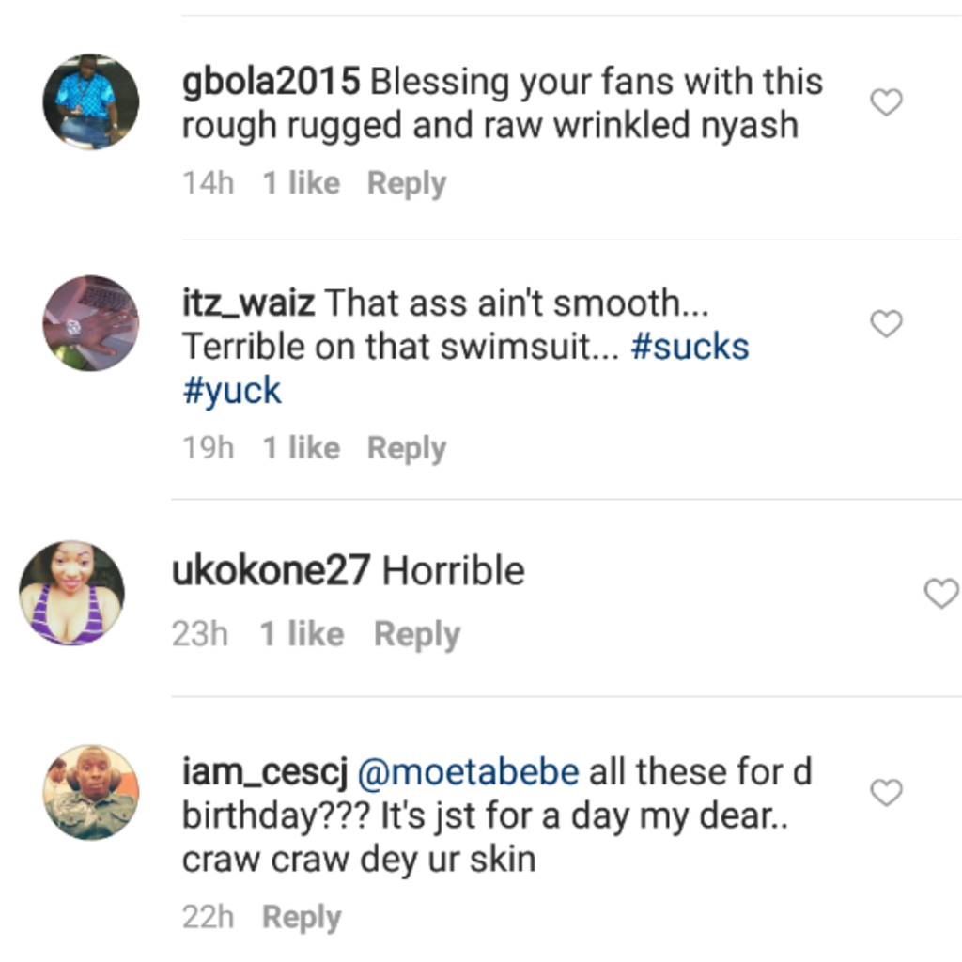The height and width of the screenshot is (962, 962).
Task: Open the #sucks hashtag
Action: tap(690, 348)
